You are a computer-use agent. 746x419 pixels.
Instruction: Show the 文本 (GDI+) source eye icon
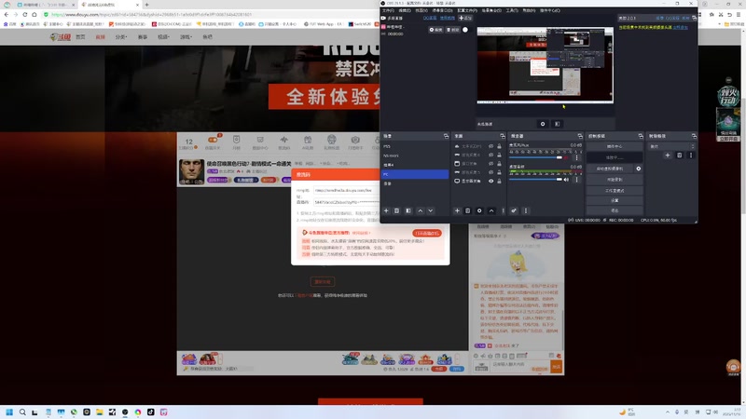pos(491,146)
